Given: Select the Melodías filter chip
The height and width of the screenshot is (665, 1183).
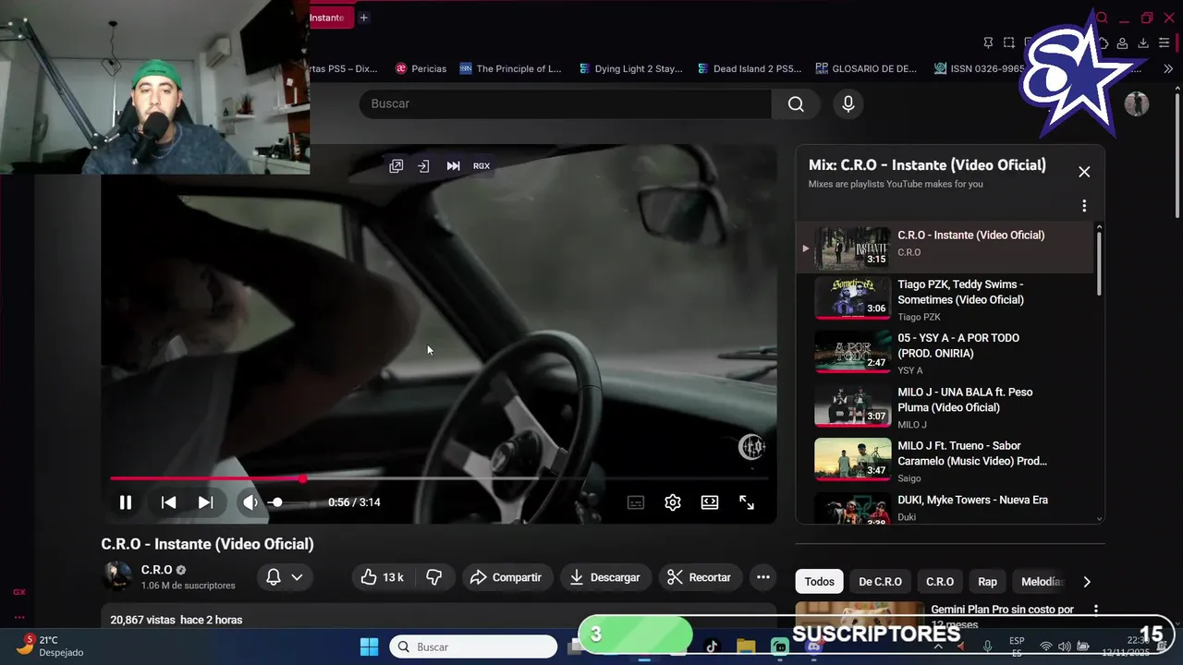Looking at the screenshot, I should pos(1041,582).
